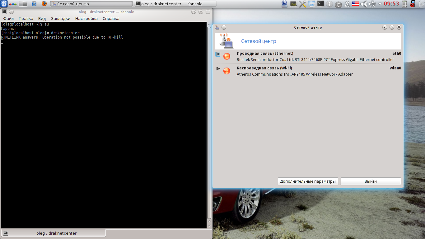The width and height of the screenshot is (425, 239).
Task: Open the Закладки menu in Konsole
Action: [x=61, y=19]
